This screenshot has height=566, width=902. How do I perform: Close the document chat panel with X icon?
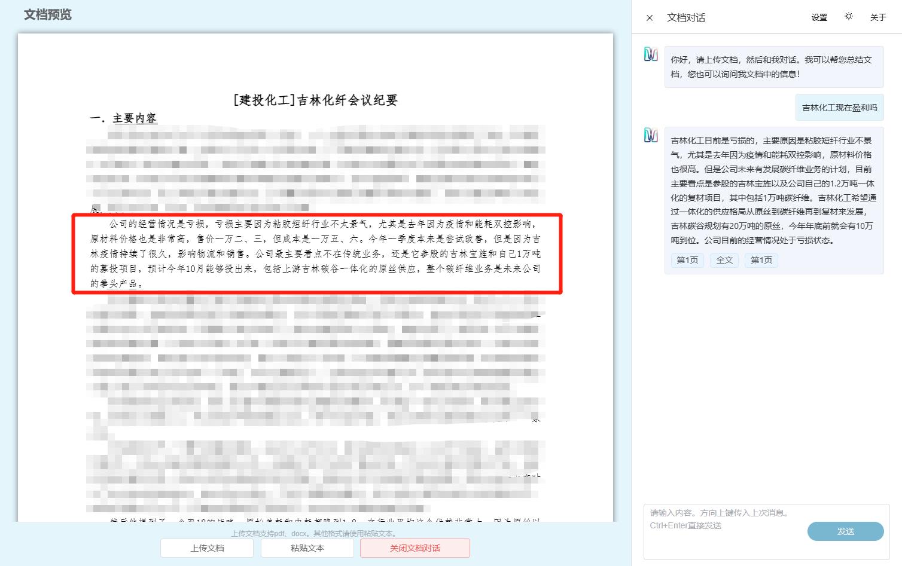pos(650,18)
